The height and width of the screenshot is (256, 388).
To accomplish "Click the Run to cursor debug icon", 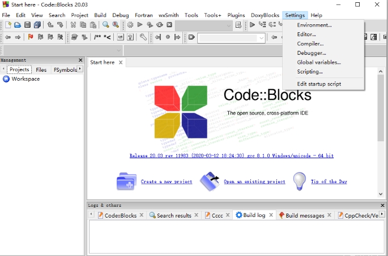I will click(x=262, y=25).
